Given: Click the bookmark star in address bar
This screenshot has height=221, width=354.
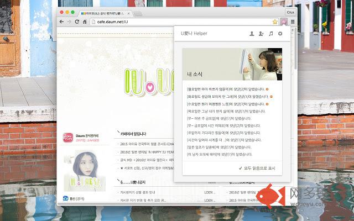Looking at the screenshot, I should click(x=274, y=22).
